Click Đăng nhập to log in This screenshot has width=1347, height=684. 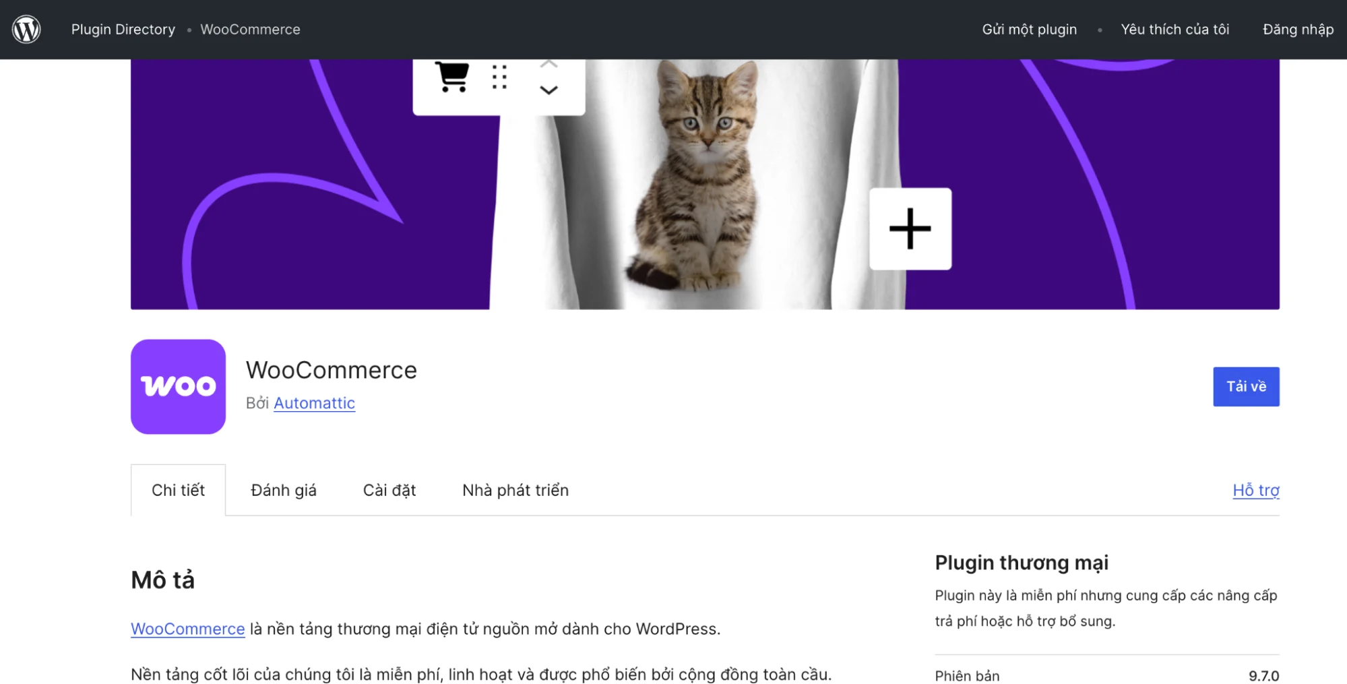pos(1298,29)
